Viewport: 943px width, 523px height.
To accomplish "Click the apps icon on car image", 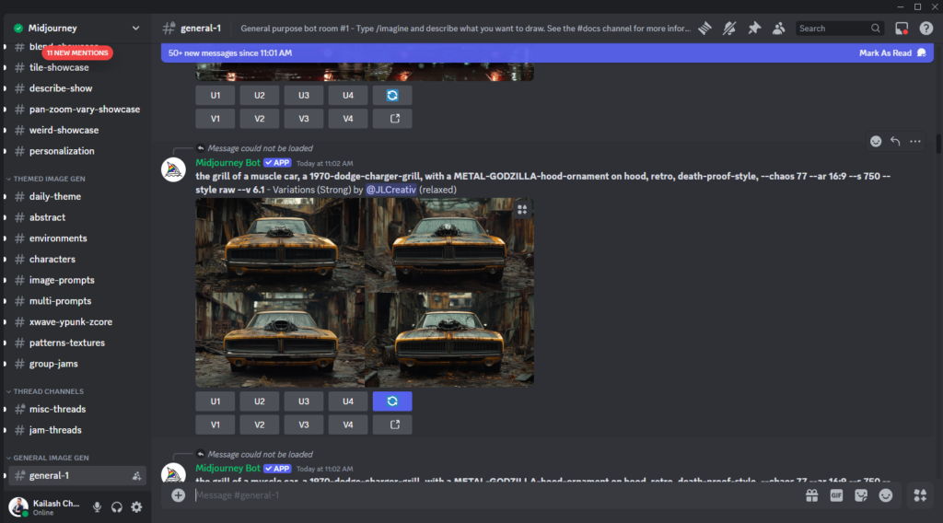I will click(522, 209).
